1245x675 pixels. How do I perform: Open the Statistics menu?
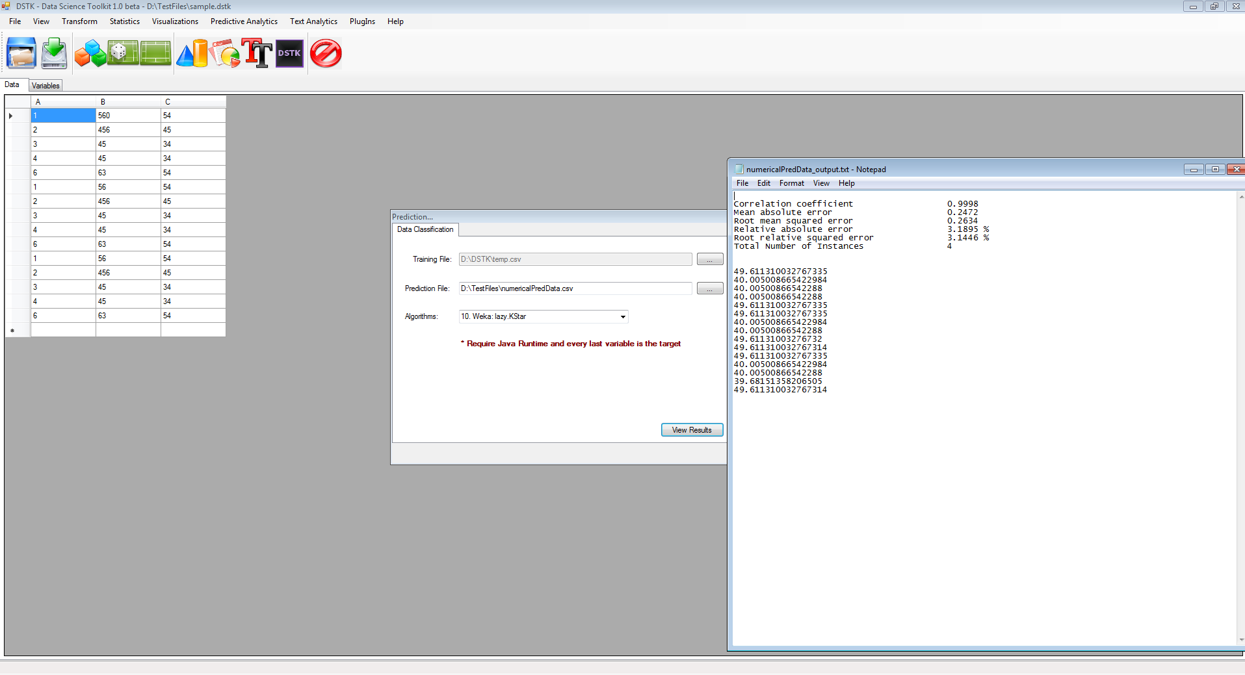(x=125, y=21)
